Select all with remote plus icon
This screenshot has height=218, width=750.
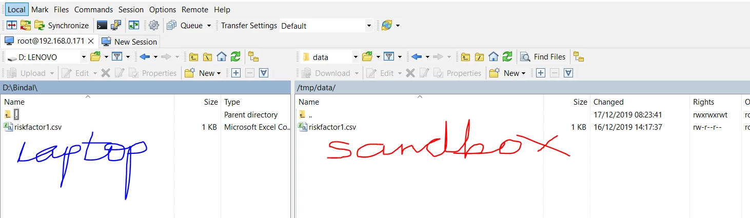click(x=540, y=73)
